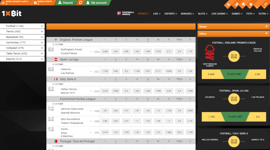
Task: Open the settings gear icon
Action: tap(251, 4)
